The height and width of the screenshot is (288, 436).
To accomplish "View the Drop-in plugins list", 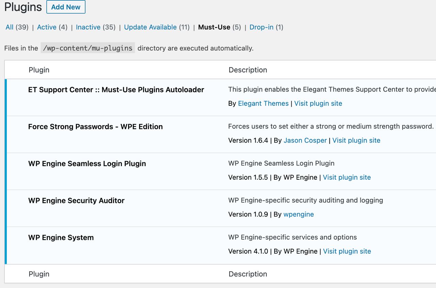I will (262, 27).
